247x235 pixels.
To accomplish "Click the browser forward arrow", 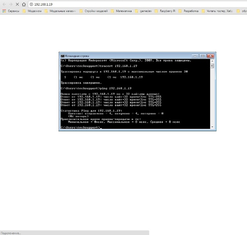I will coord(11,4).
